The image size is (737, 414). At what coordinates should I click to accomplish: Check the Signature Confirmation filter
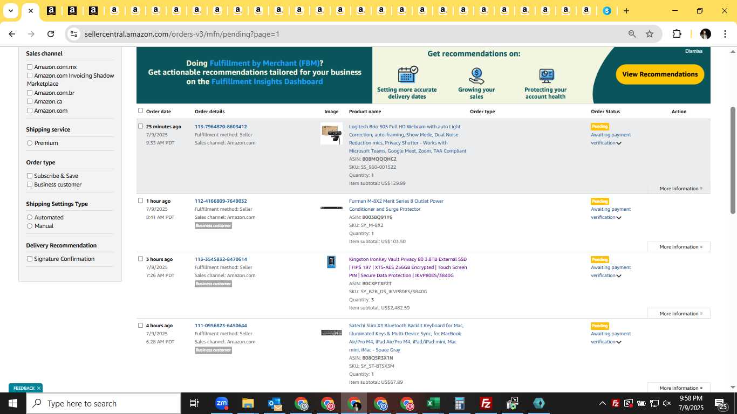30,259
